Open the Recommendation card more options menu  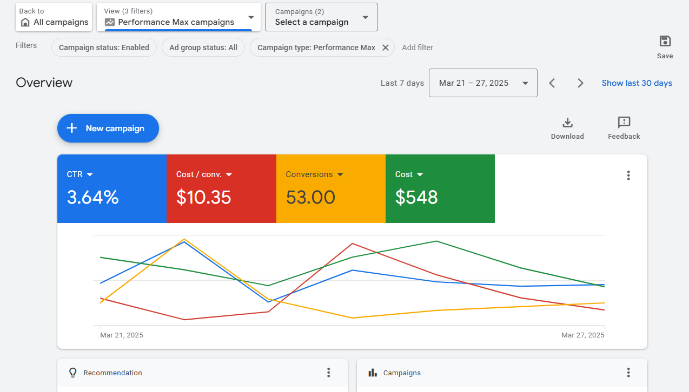click(x=328, y=373)
